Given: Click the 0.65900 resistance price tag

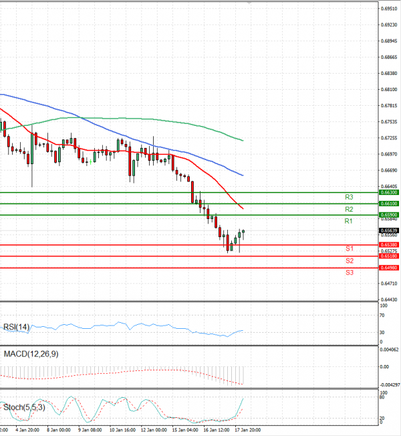Looking at the screenshot, I should pyautogui.click(x=389, y=215).
